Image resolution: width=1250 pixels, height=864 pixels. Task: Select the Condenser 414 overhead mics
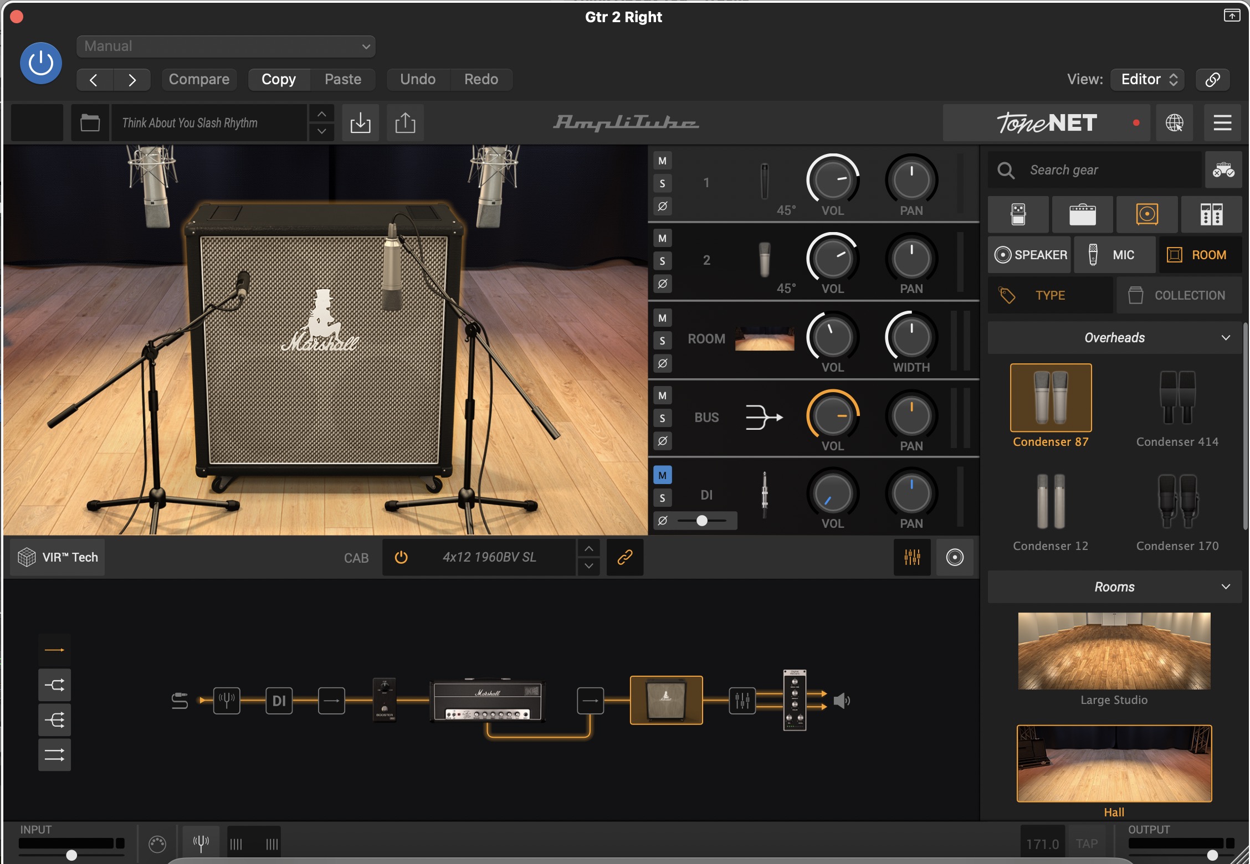pyautogui.click(x=1177, y=398)
